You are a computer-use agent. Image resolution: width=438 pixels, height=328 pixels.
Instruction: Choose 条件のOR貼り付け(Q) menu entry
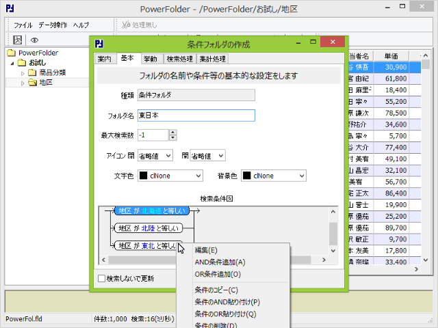pyautogui.click(x=225, y=314)
